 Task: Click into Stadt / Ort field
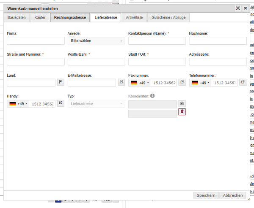point(157,62)
